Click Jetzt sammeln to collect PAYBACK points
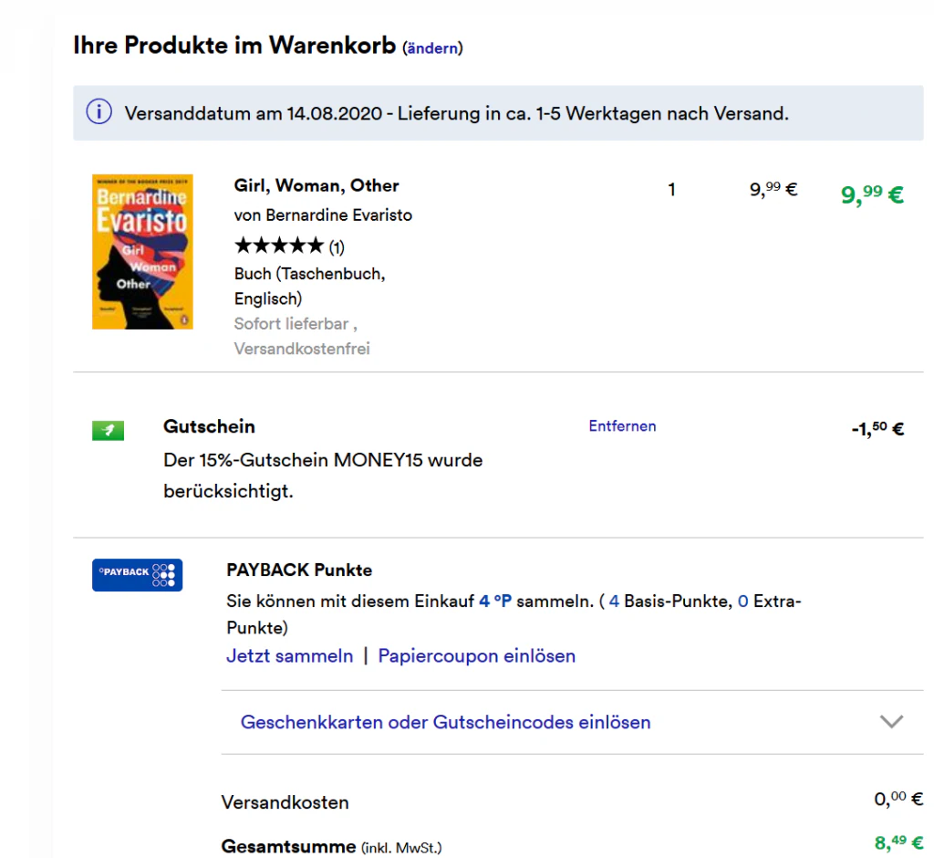 (289, 656)
